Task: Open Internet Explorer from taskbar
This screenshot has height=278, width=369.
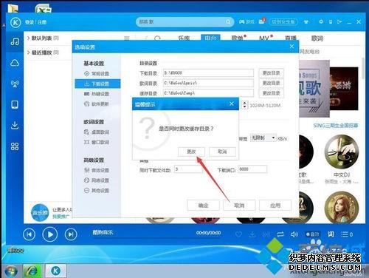Action: tap(32, 271)
